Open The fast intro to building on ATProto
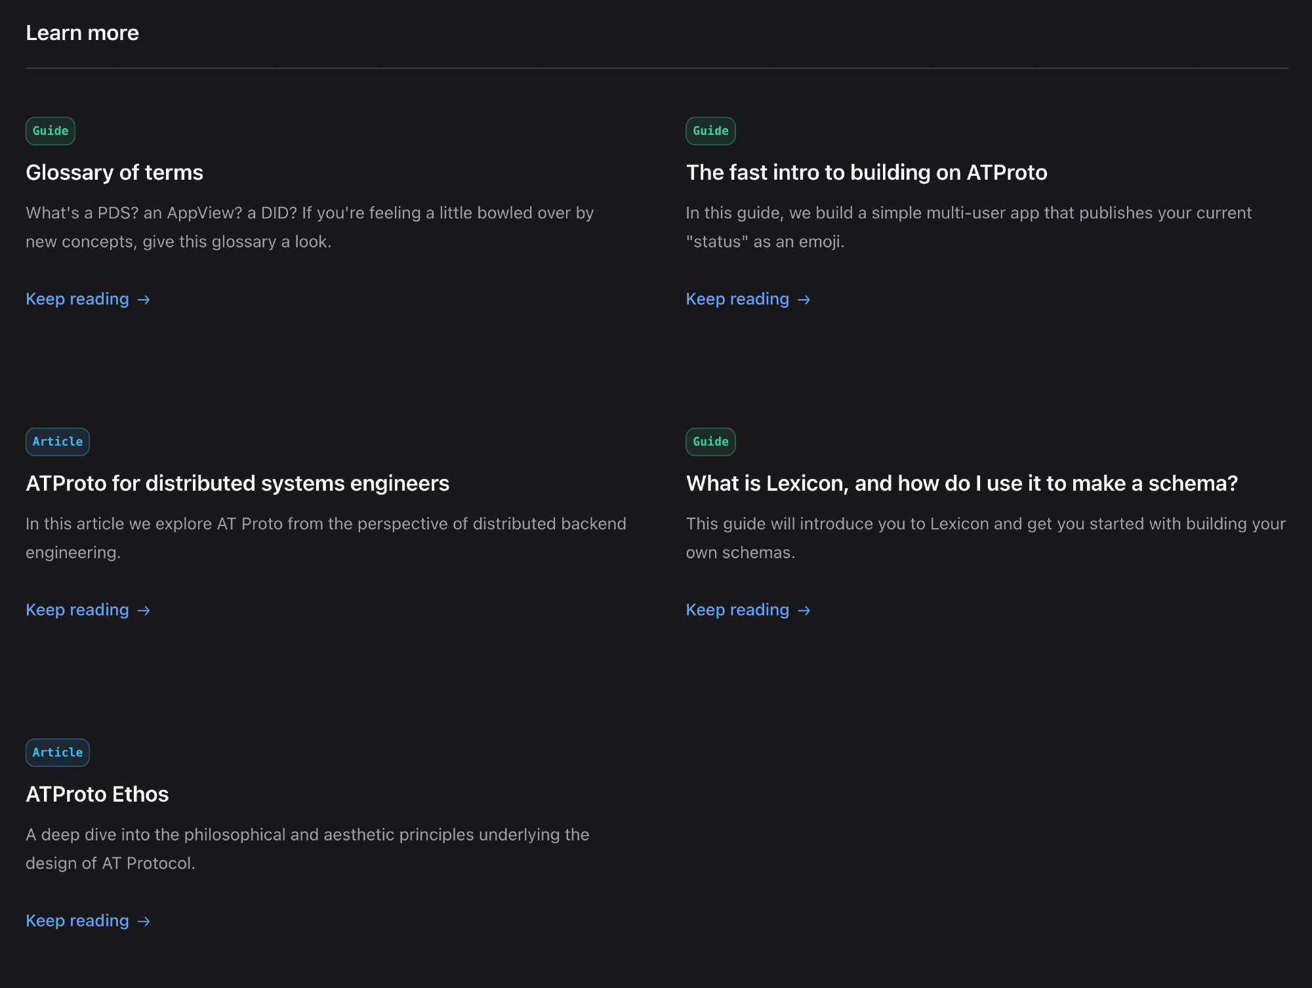Image resolution: width=1312 pixels, height=988 pixels. coord(866,173)
